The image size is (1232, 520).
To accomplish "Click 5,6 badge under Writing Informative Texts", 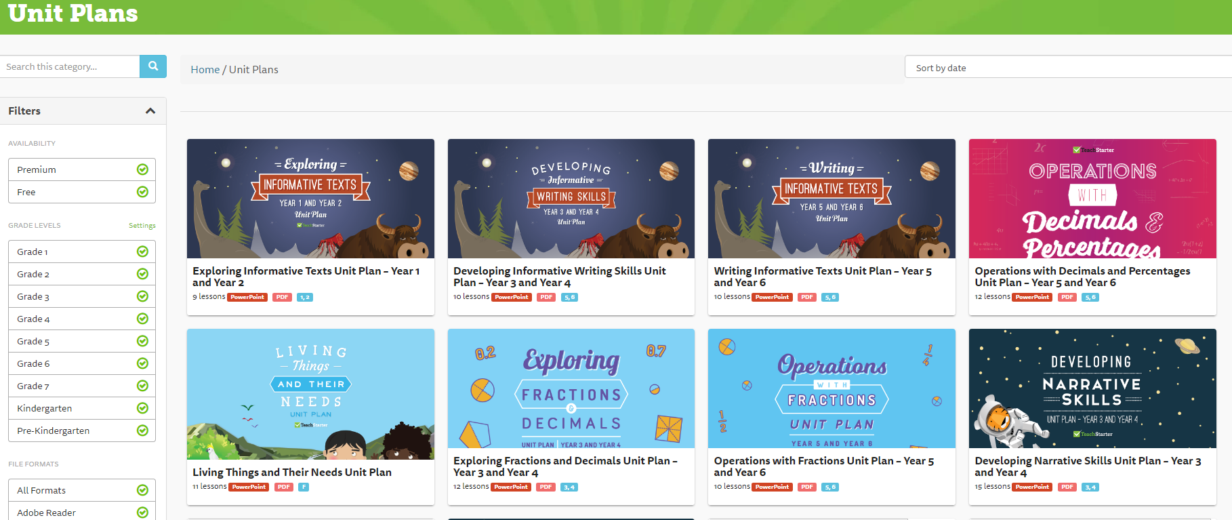I will pyautogui.click(x=830, y=297).
